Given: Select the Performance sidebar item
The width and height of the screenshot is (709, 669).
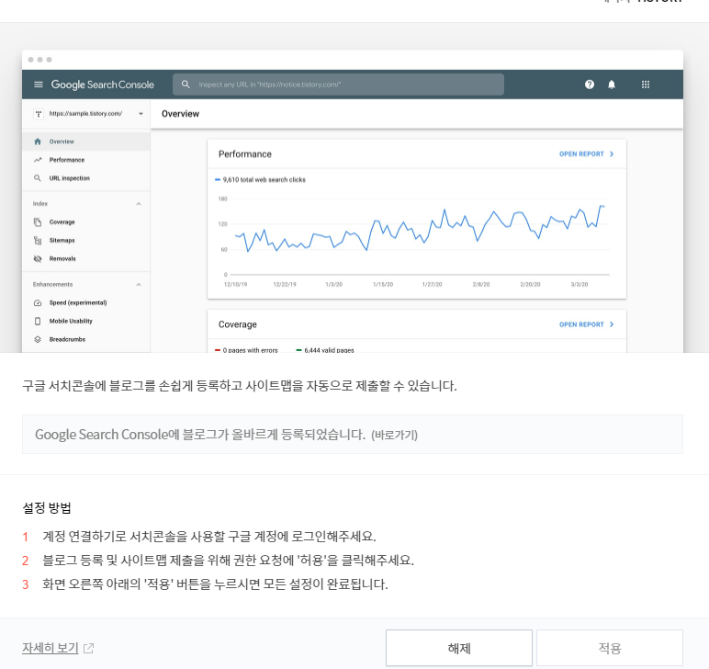Looking at the screenshot, I should point(86,160).
